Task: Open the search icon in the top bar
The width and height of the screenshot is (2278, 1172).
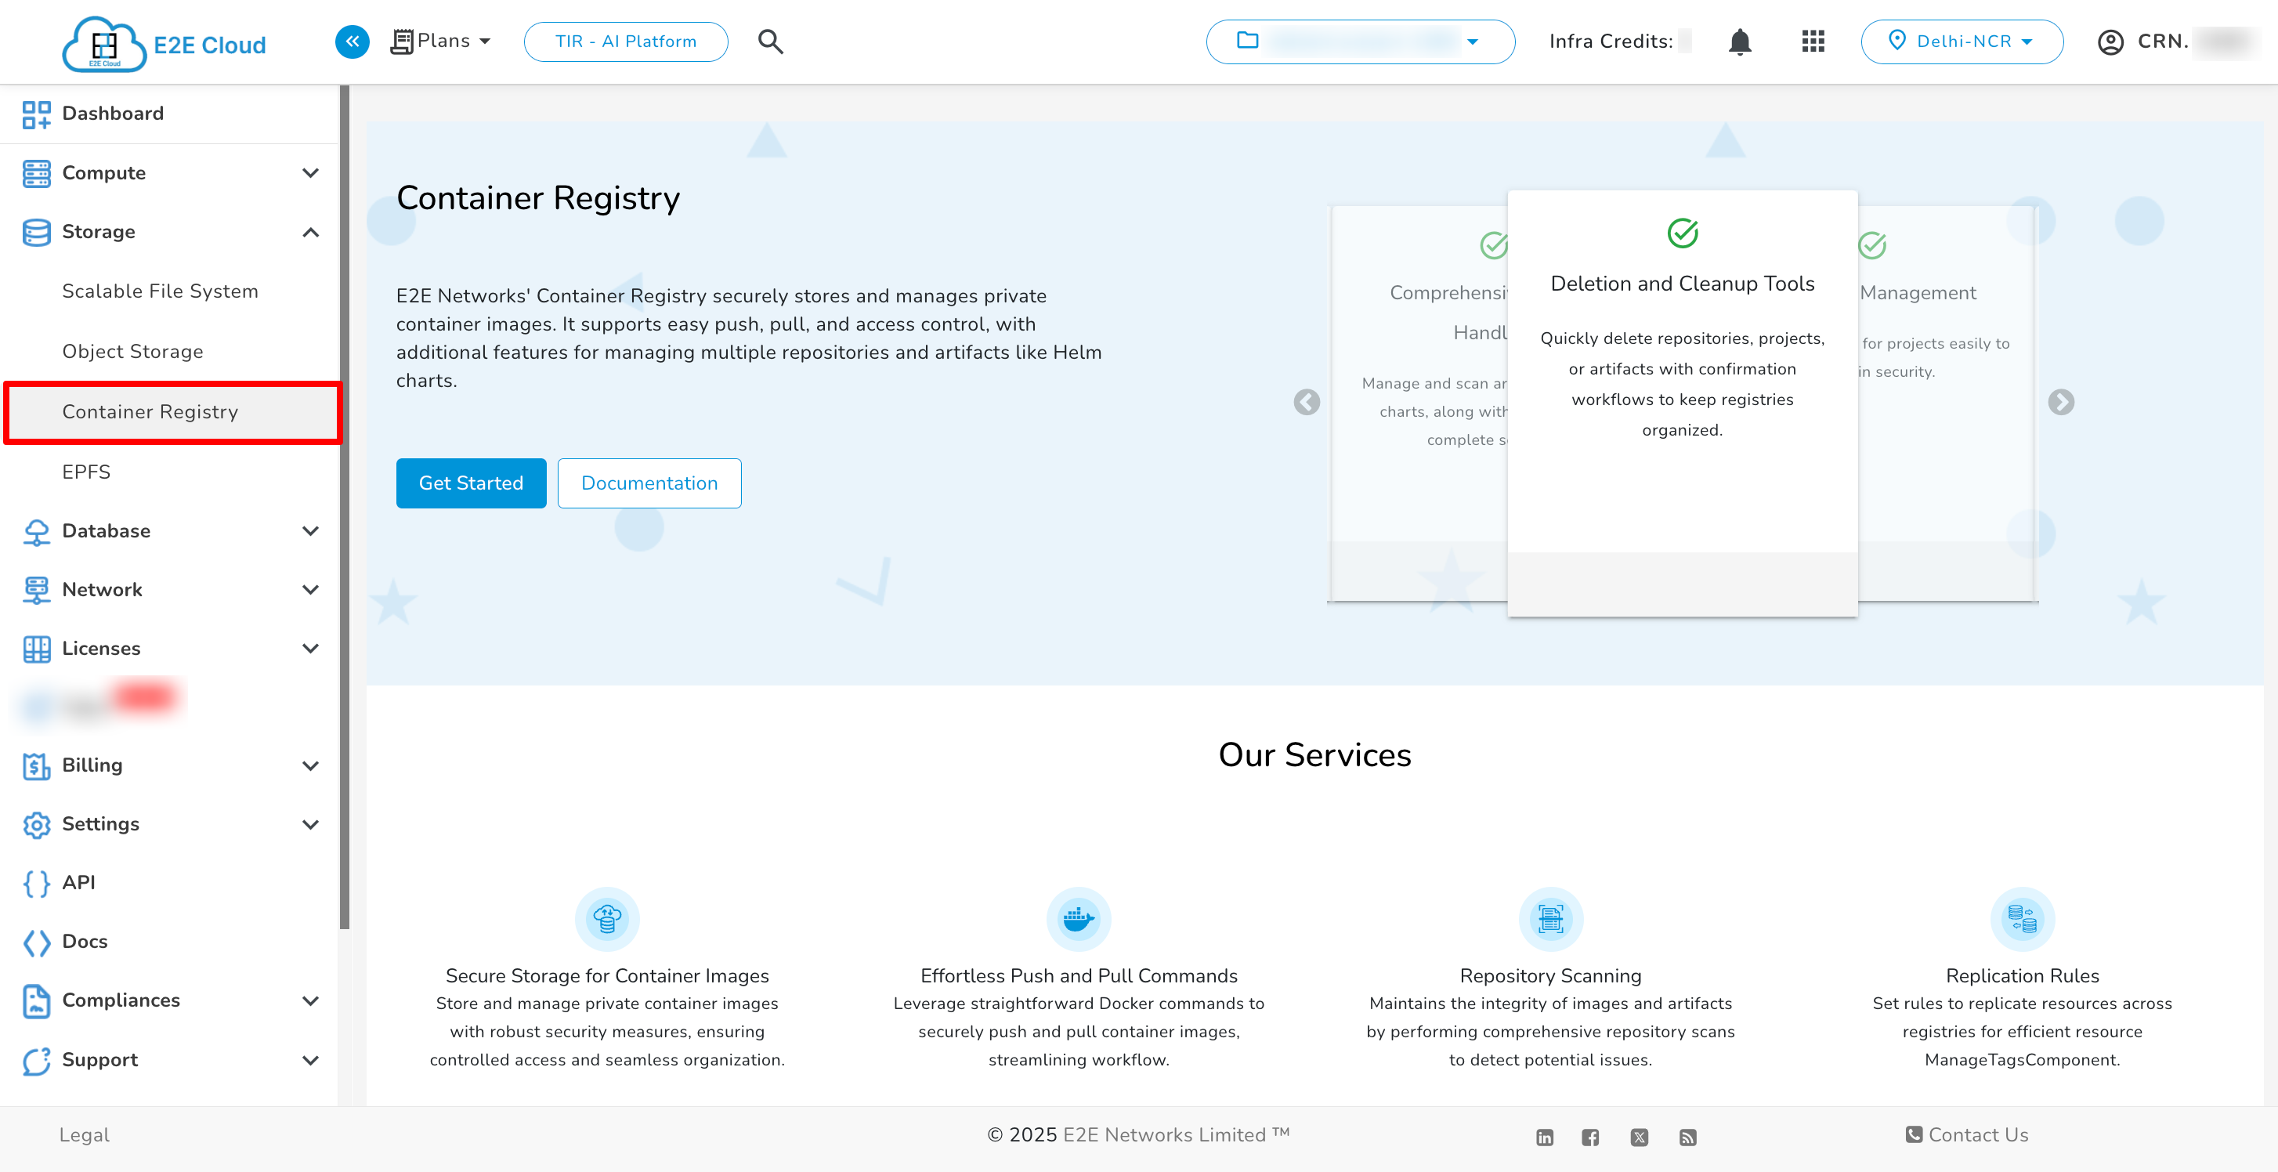Action: click(x=768, y=41)
